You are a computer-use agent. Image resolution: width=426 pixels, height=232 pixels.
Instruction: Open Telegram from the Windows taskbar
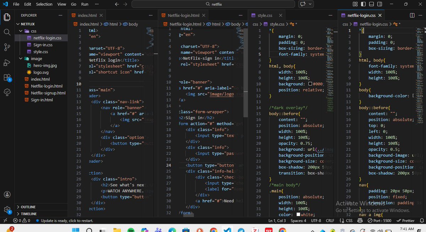[x=241, y=230]
